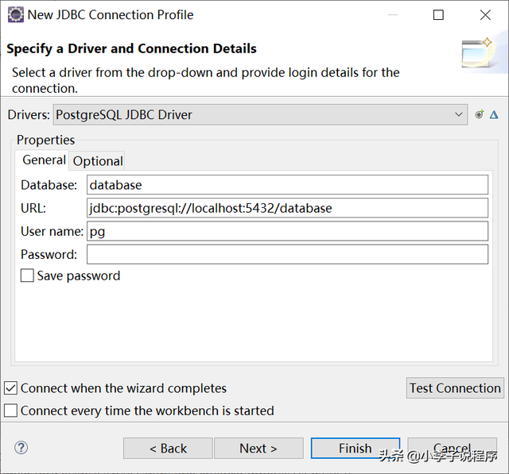
Task: Uncheck Connect when the wizard completes
Action: click(10, 387)
